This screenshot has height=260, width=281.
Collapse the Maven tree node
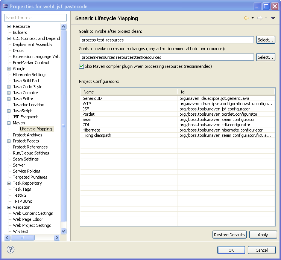(x=9, y=123)
